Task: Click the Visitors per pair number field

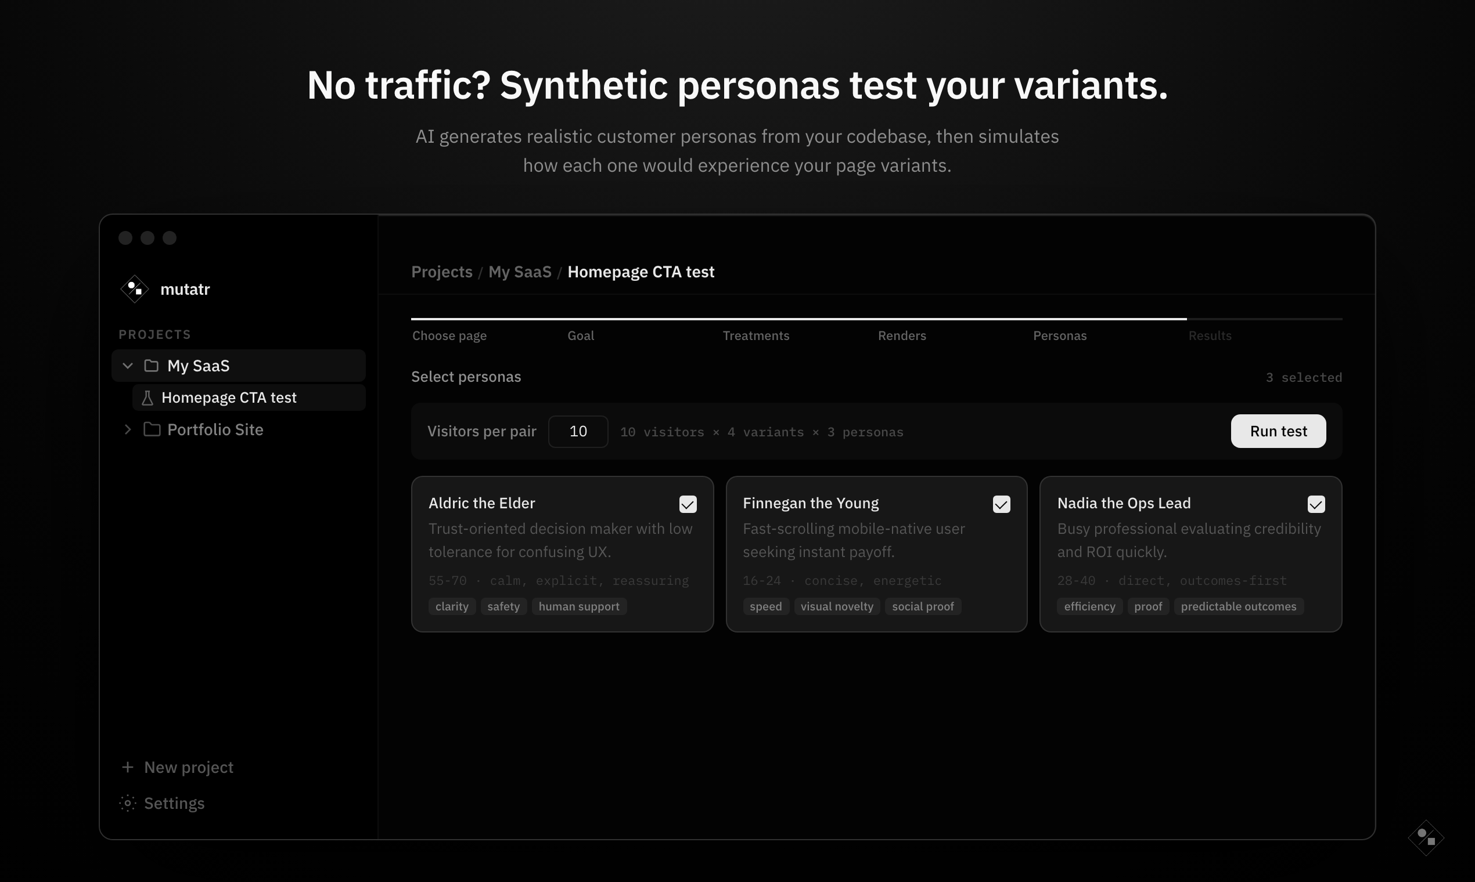Action: (x=577, y=431)
